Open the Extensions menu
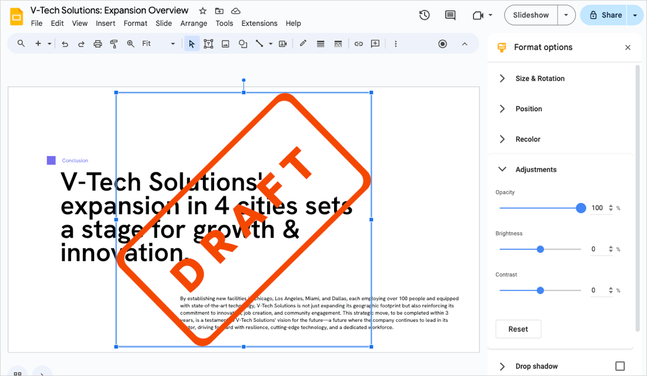647x376 pixels. [x=259, y=24]
